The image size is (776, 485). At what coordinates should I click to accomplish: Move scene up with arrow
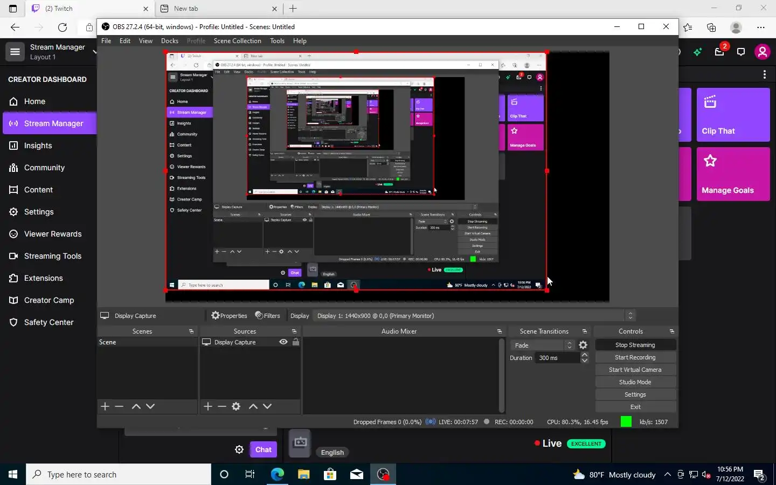136,406
